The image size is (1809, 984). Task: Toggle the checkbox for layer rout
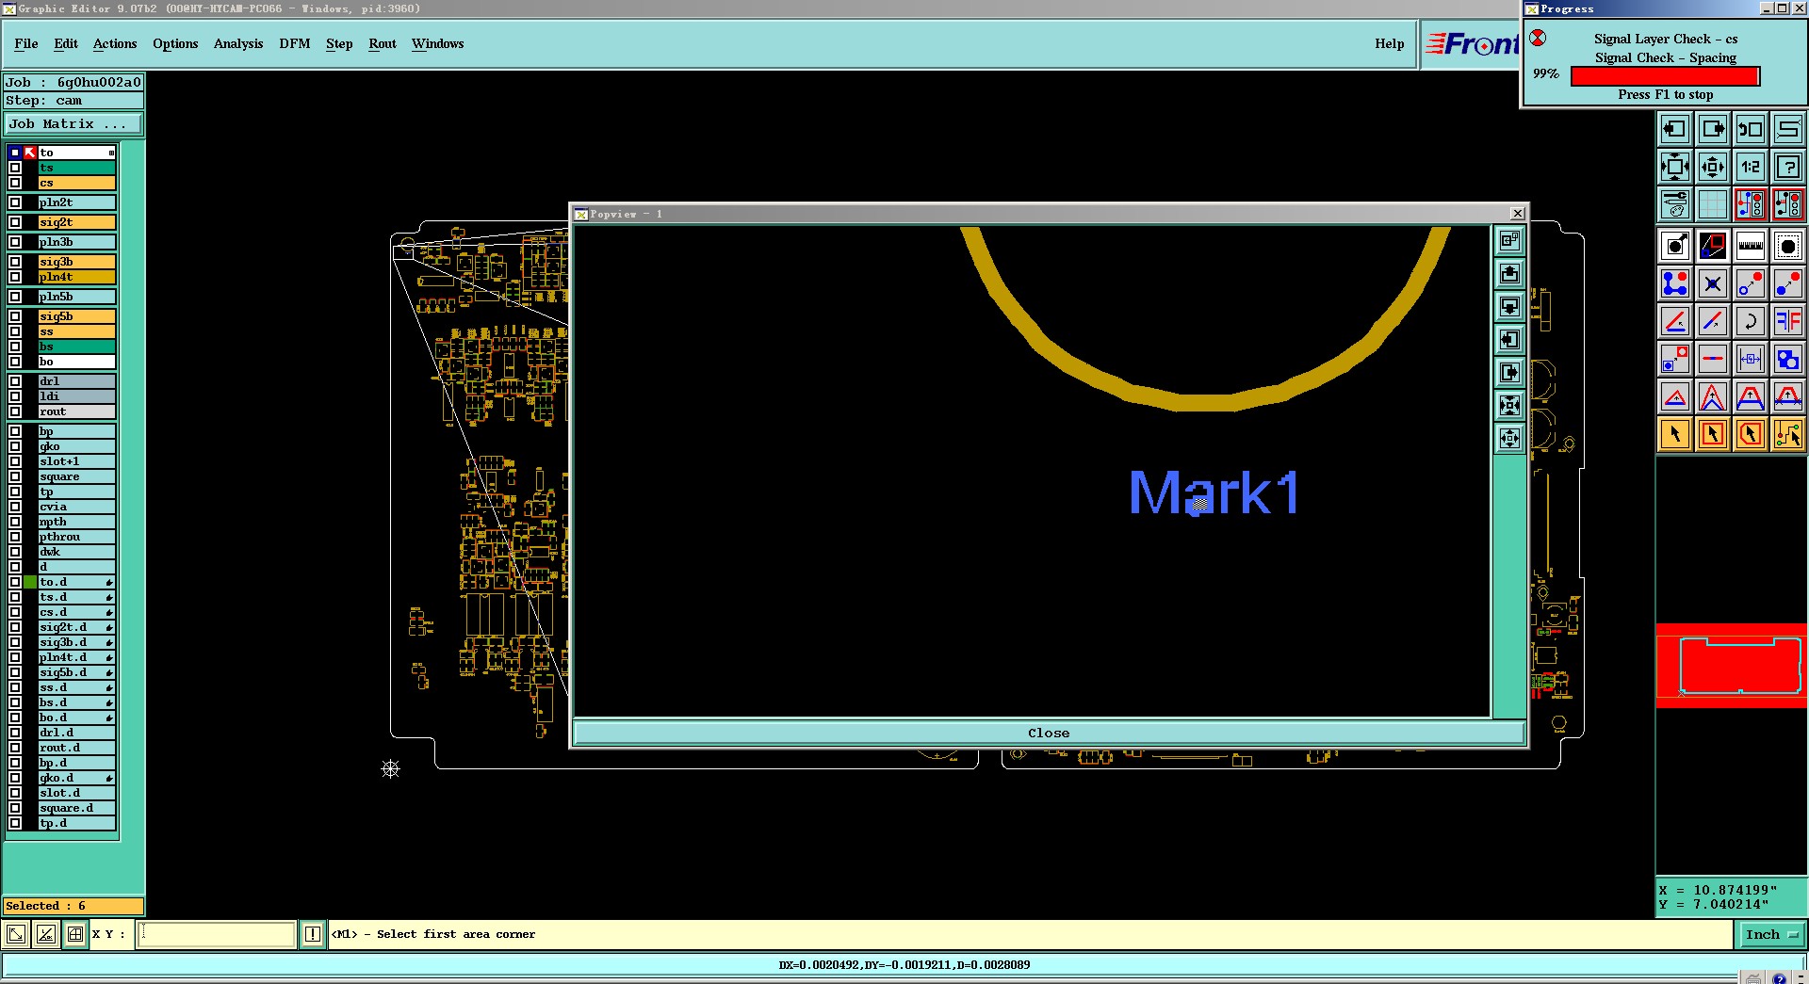coord(15,411)
